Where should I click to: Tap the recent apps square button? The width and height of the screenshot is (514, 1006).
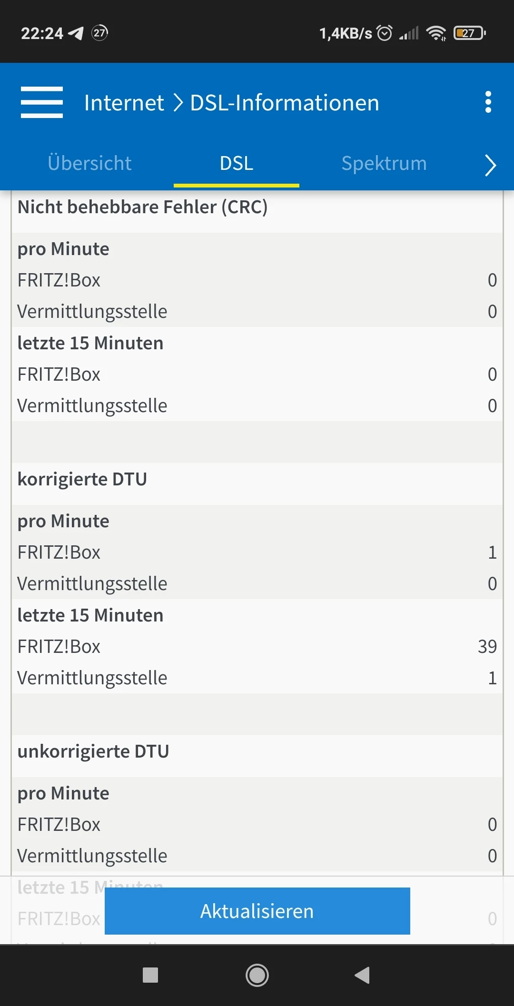[150, 975]
